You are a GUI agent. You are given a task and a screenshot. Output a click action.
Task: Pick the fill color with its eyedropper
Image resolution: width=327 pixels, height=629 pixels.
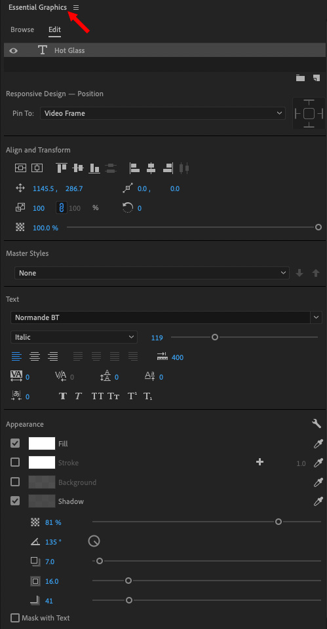pyautogui.click(x=318, y=444)
